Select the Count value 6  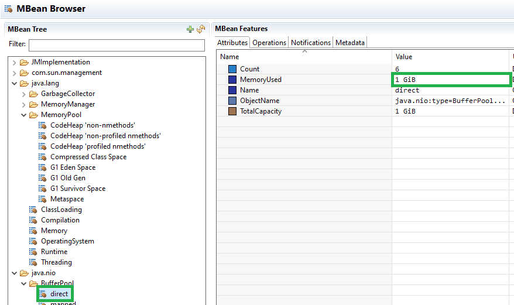click(398, 69)
